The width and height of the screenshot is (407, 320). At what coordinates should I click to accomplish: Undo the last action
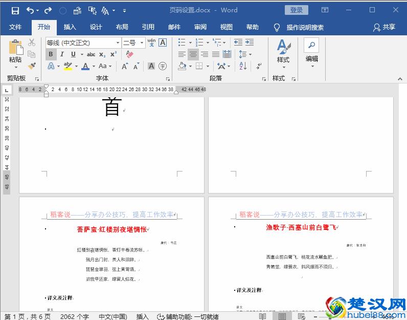30,10
